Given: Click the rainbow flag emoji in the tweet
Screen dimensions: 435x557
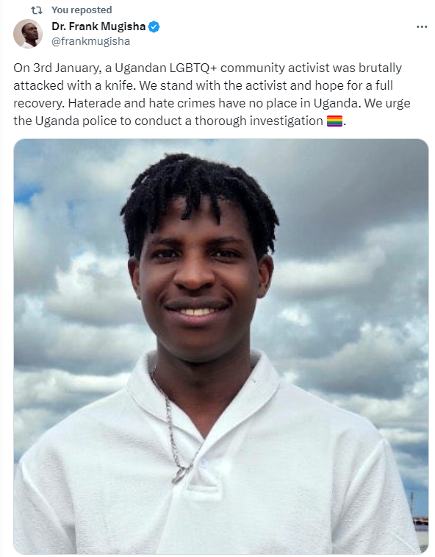Looking at the screenshot, I should [x=334, y=121].
